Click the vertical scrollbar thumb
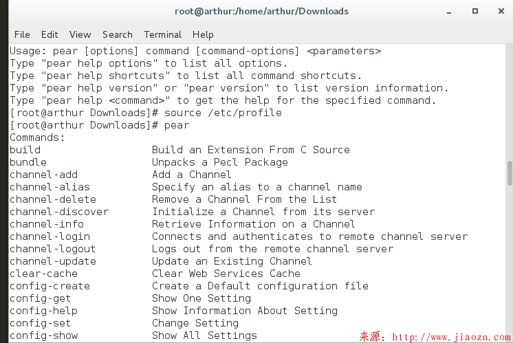This screenshot has width=513, height=343. [510, 173]
